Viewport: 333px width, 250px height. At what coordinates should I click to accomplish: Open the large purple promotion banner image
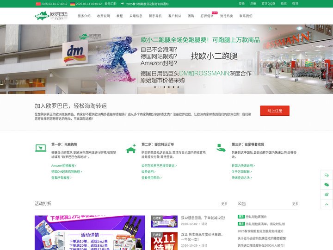pyautogui.click(x=90, y=233)
